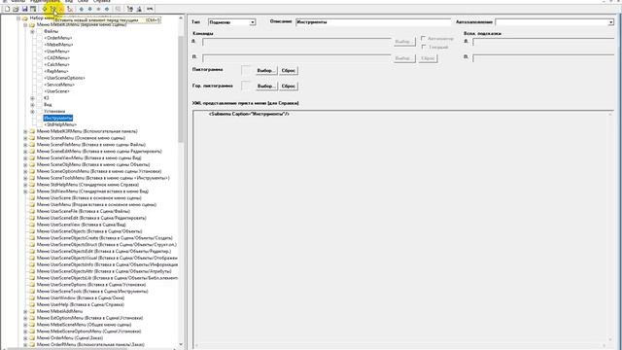
Task: Click the tree scrollbar down arrow
Action: (x=181, y=344)
